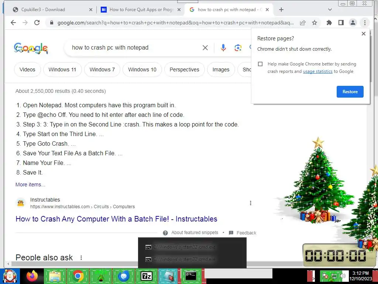Expand the tab search chevron
The image size is (378, 284).
pyautogui.click(x=330, y=10)
